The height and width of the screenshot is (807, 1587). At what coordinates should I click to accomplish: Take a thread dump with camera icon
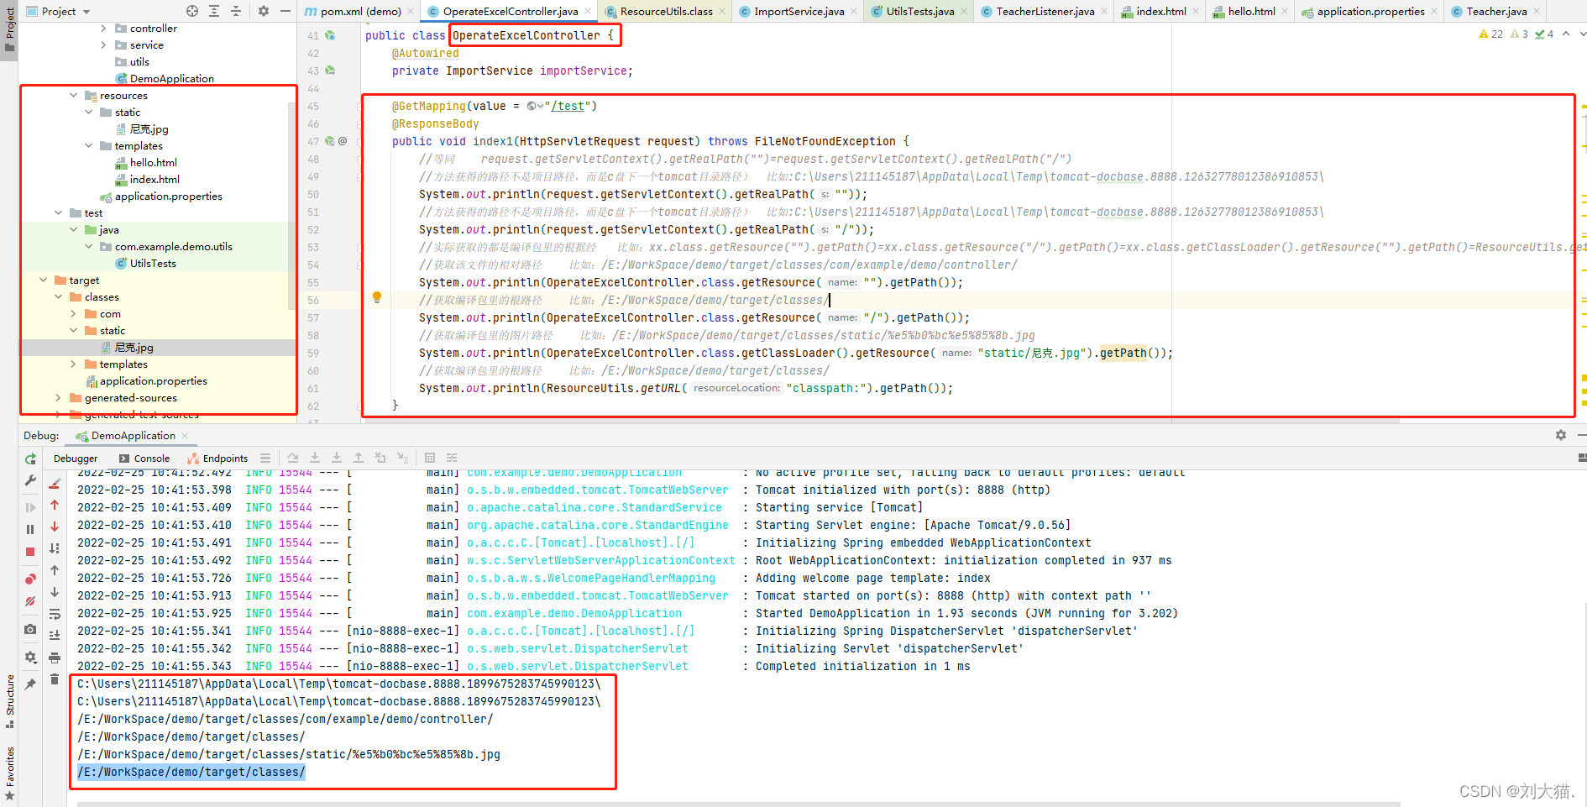click(30, 629)
